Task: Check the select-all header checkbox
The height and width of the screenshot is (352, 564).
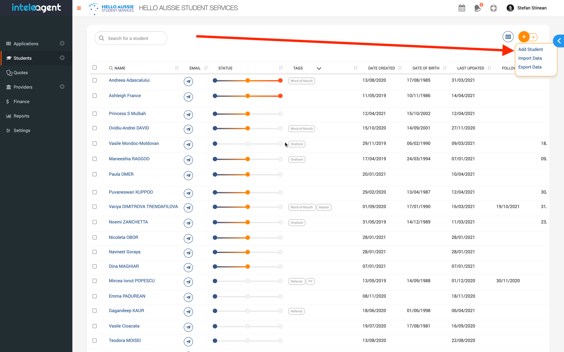Action: coord(95,68)
